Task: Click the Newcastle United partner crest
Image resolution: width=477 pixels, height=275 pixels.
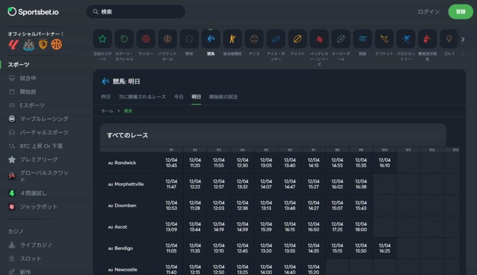Action: (28, 45)
